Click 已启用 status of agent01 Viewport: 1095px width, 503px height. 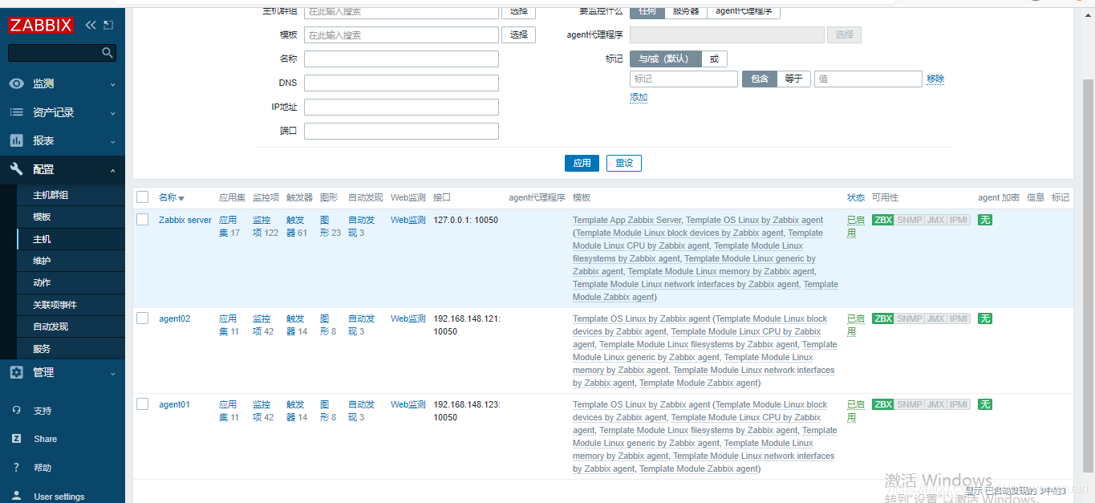(x=855, y=411)
